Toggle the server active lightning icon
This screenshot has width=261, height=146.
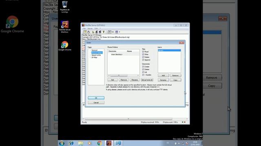(85, 32)
